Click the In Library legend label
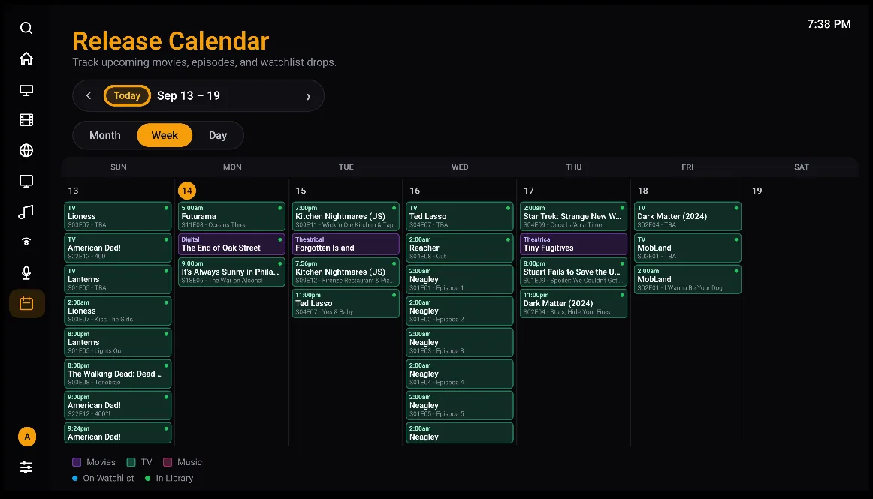The height and width of the screenshot is (499, 873). pyautogui.click(x=174, y=479)
